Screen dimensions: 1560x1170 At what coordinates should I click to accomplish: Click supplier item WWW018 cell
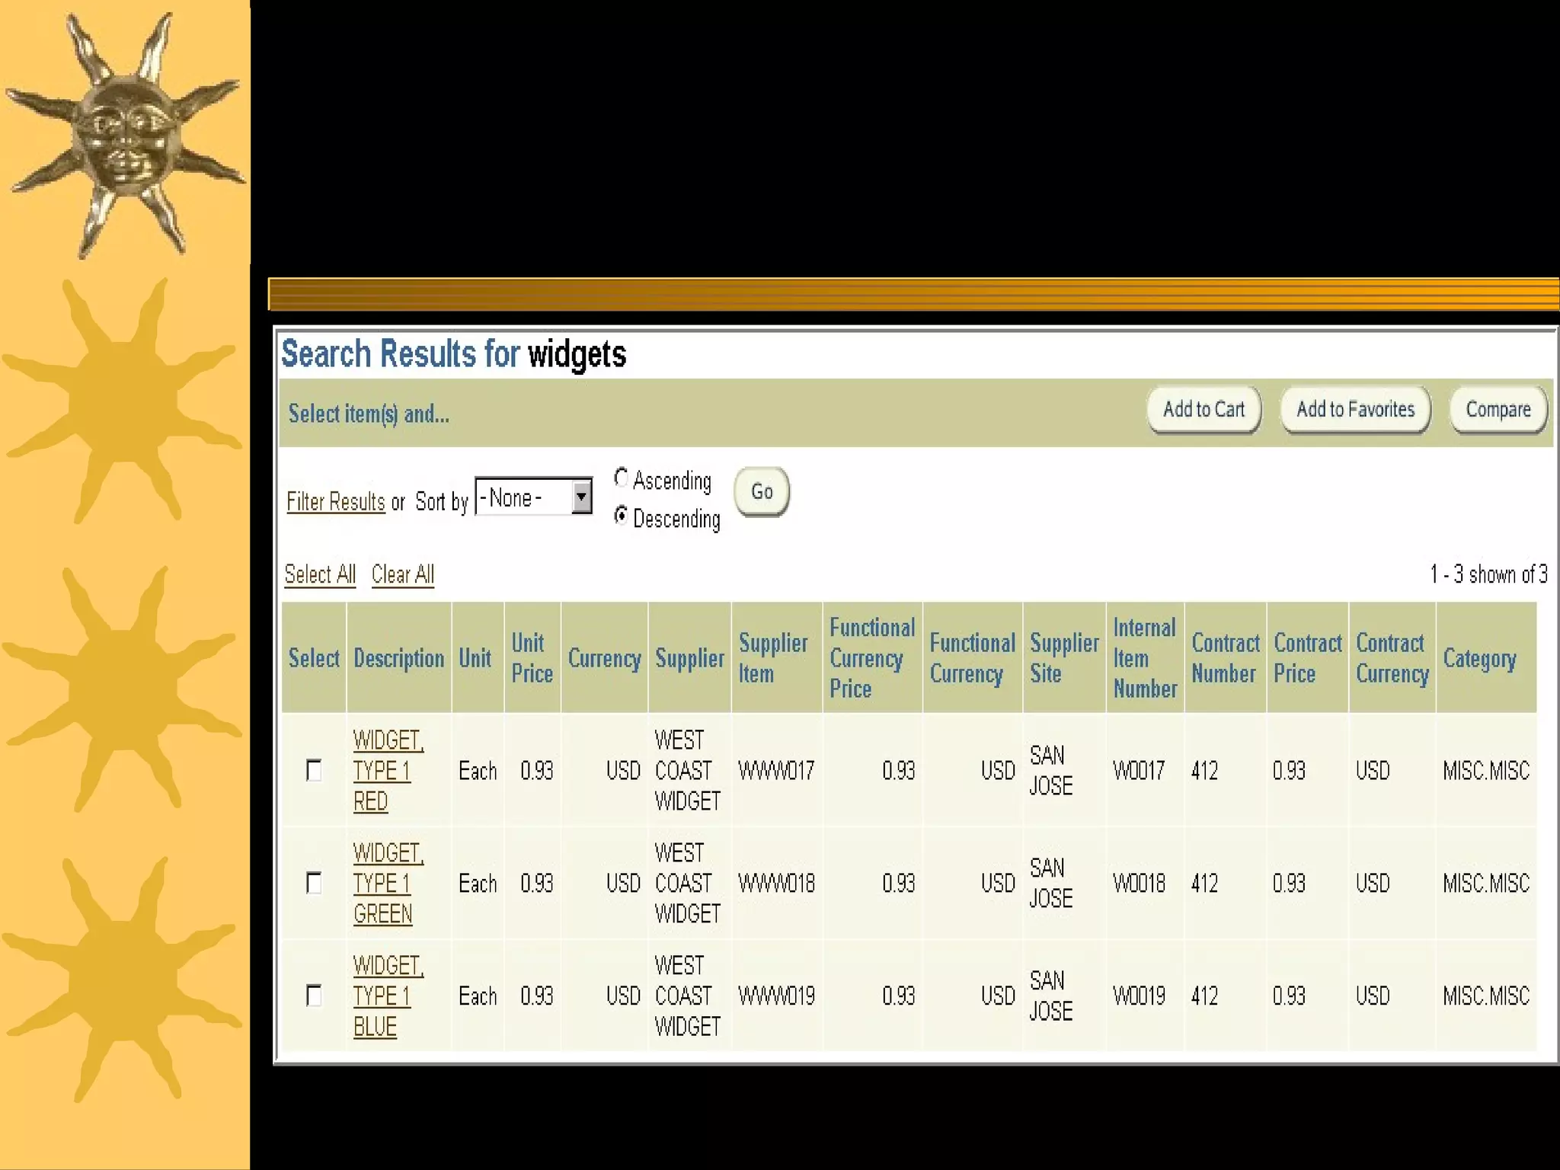776,884
